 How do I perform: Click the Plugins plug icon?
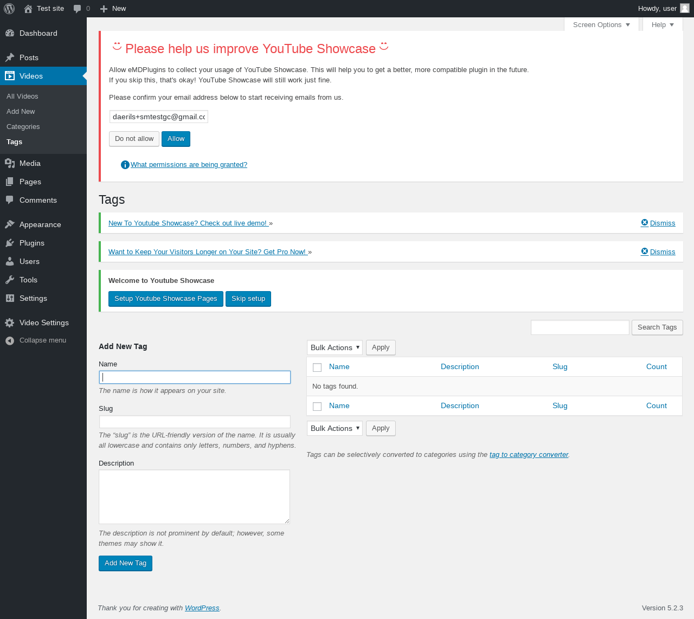[x=10, y=243]
